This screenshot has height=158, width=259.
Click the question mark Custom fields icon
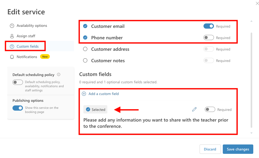12,47
